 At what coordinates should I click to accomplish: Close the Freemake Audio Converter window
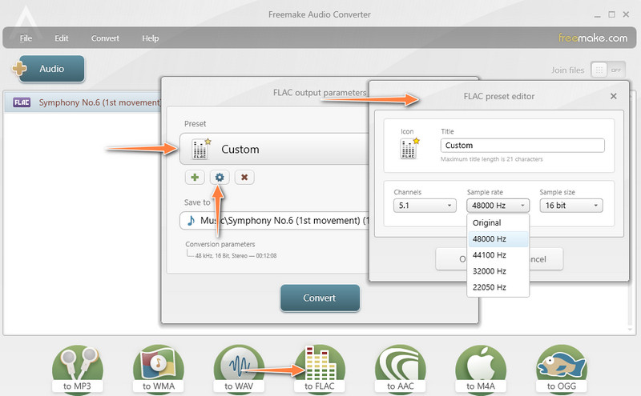[626, 14]
